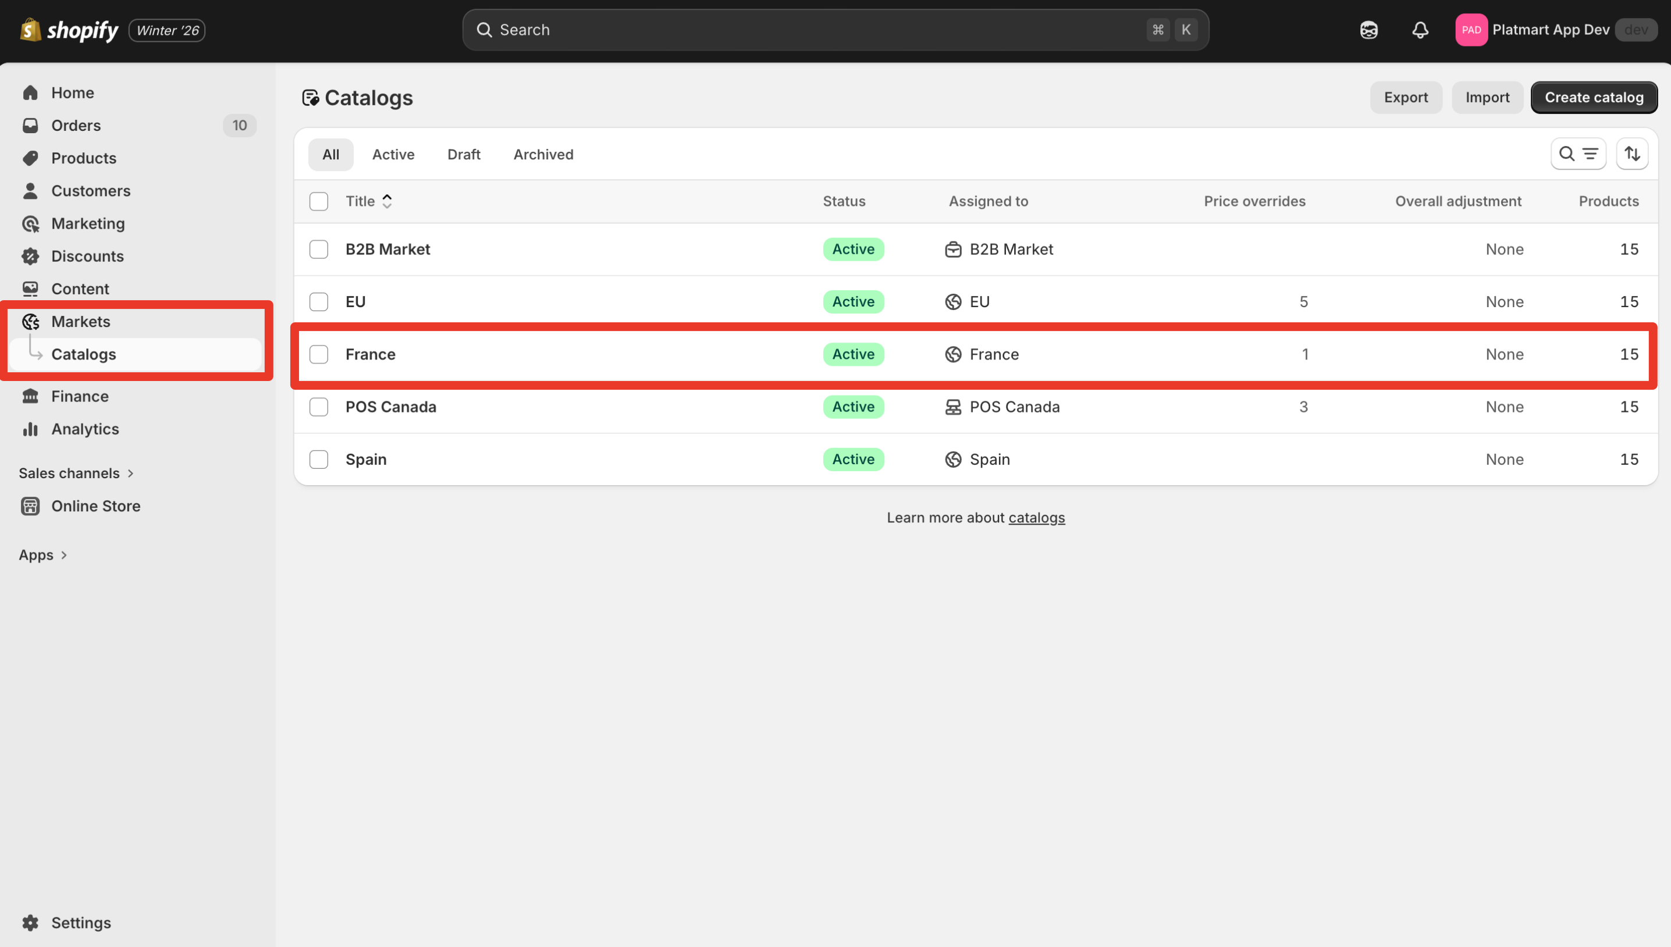Toggle the select-all header checkbox
Image resolution: width=1671 pixels, height=947 pixels.
[319, 202]
